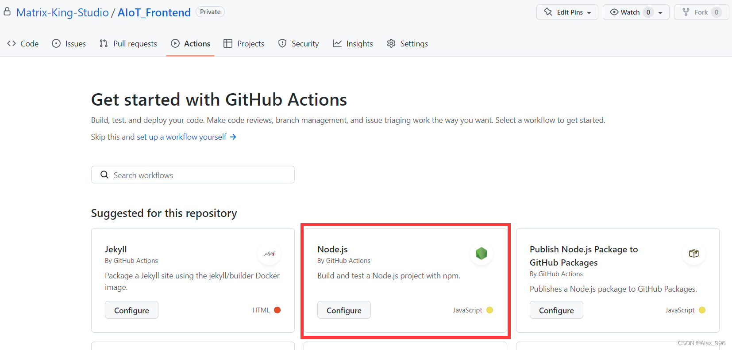Expand the Watch dropdown arrow

(x=660, y=13)
